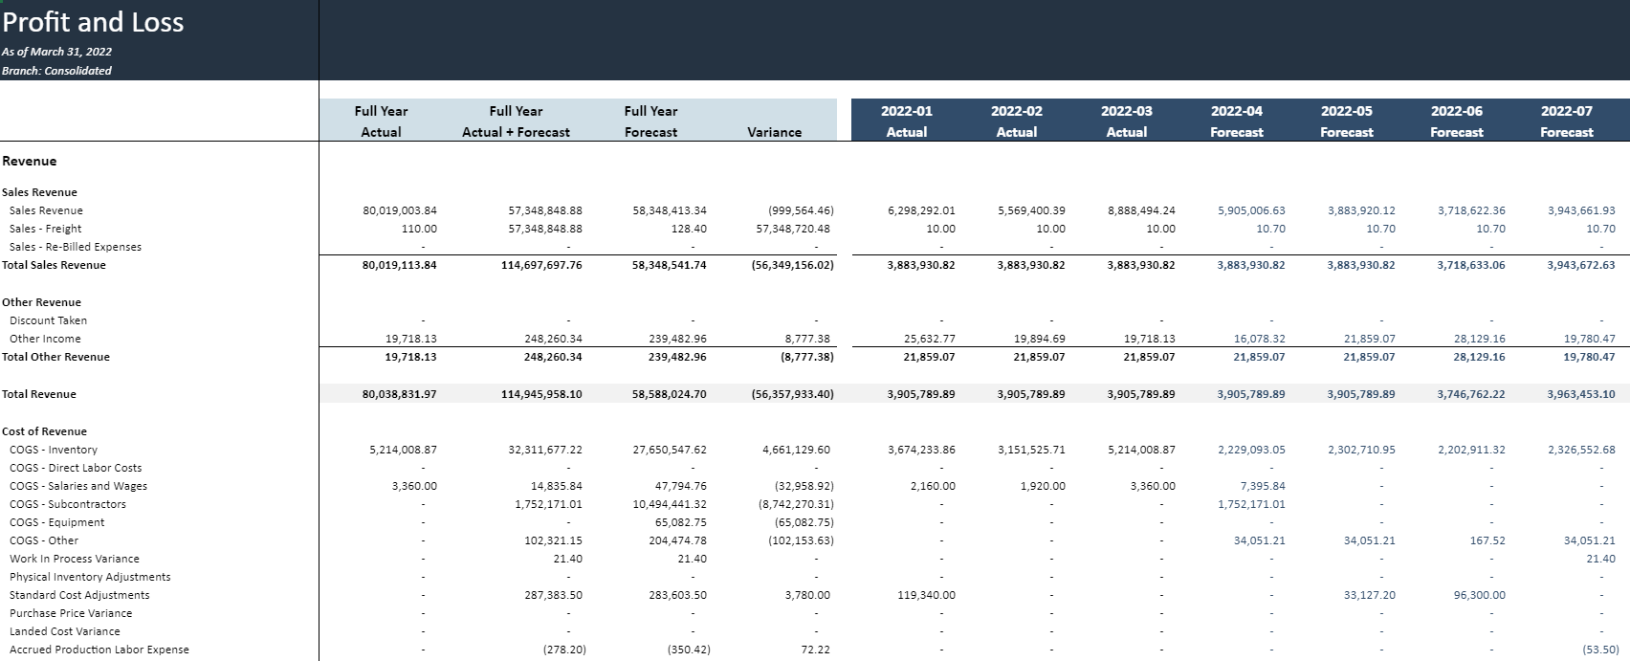Select the 2022-04 Forecast column header
The image size is (1630, 661).
click(1236, 121)
